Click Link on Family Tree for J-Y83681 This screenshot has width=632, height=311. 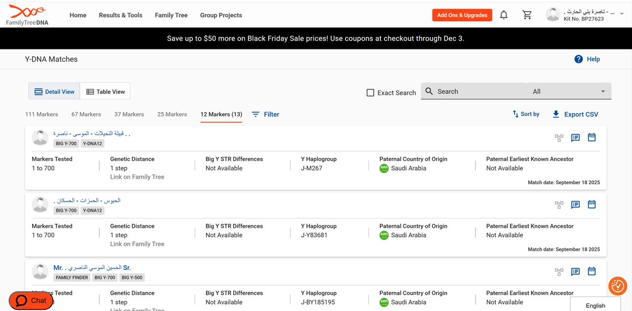coord(137,244)
